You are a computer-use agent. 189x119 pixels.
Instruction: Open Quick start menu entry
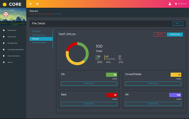[x=12, y=37]
